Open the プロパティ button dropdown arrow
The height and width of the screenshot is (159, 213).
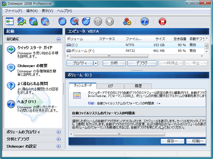(96, 63)
